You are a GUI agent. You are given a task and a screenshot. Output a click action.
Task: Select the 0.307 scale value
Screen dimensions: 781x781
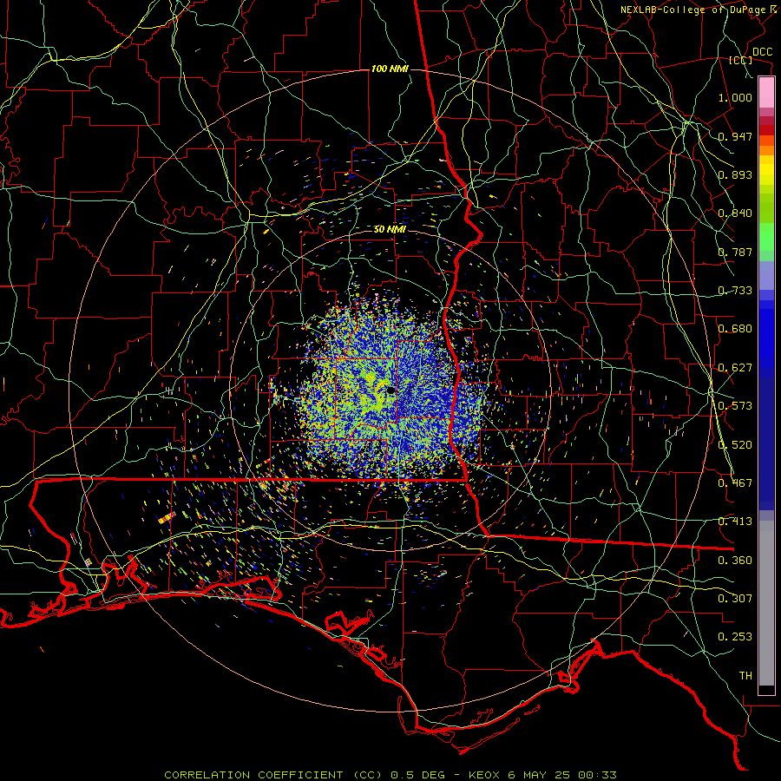(735, 599)
